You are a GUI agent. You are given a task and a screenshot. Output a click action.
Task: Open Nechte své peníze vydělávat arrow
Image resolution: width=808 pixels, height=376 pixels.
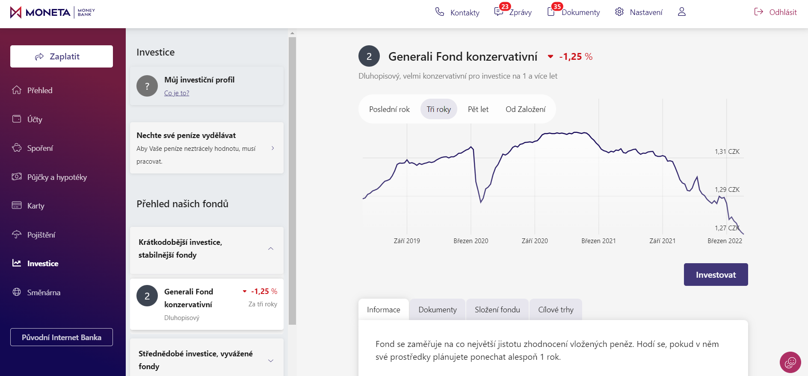272,148
